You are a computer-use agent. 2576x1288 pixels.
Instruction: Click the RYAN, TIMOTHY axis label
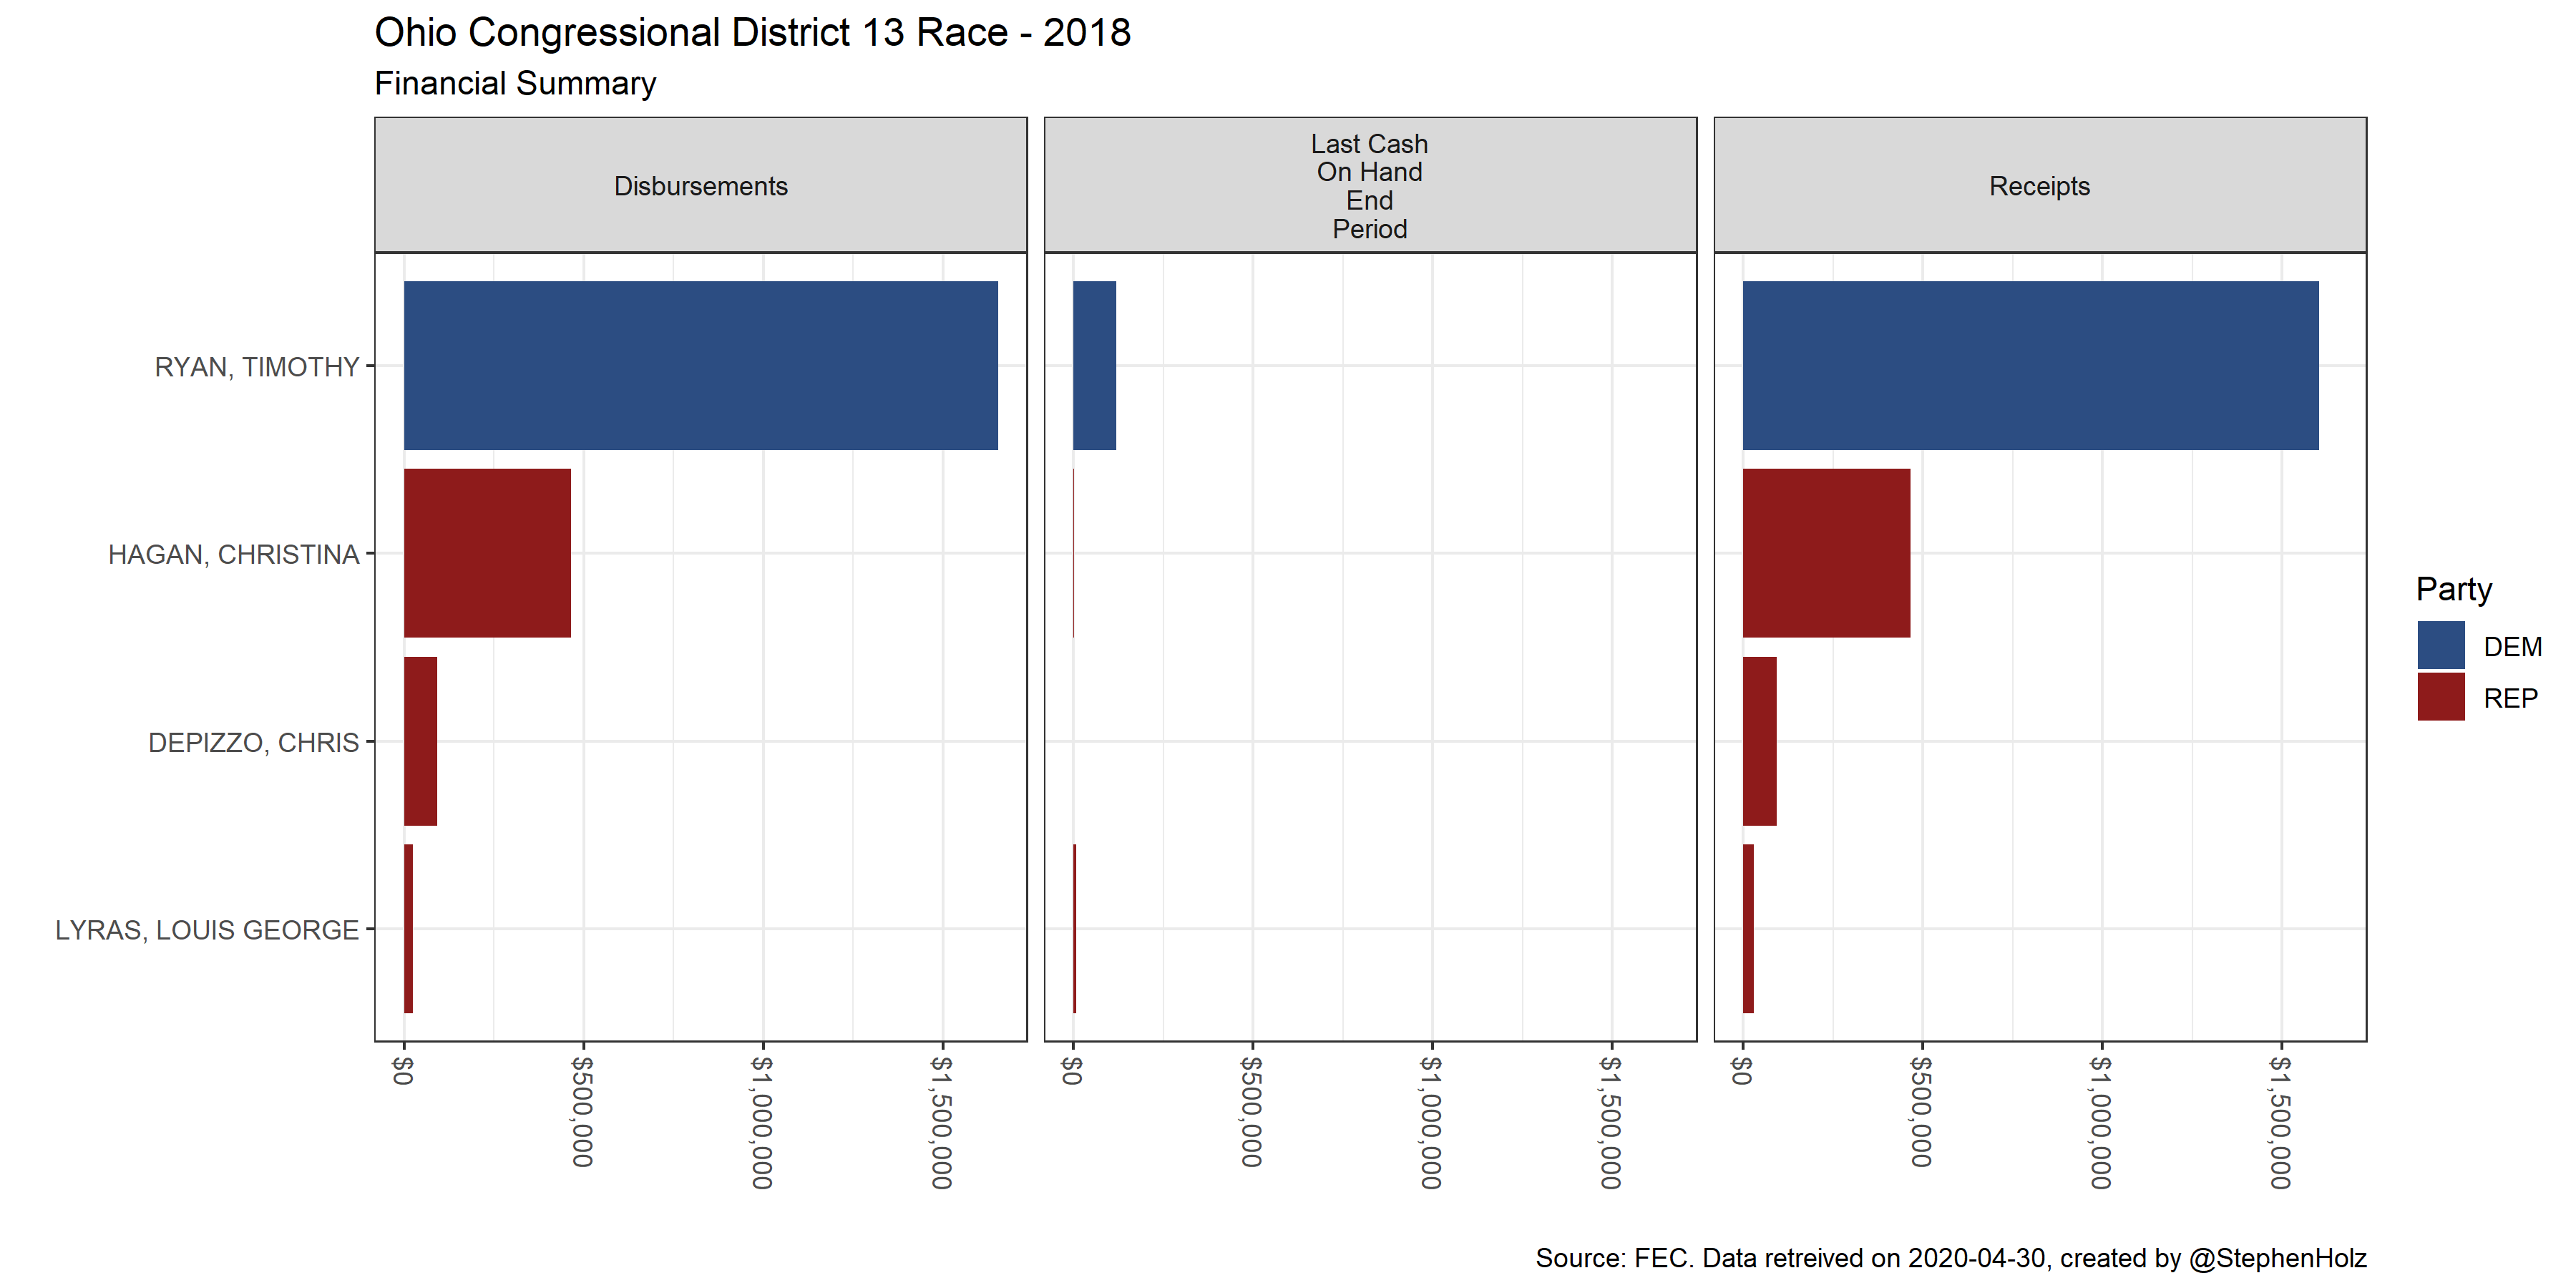tap(256, 367)
